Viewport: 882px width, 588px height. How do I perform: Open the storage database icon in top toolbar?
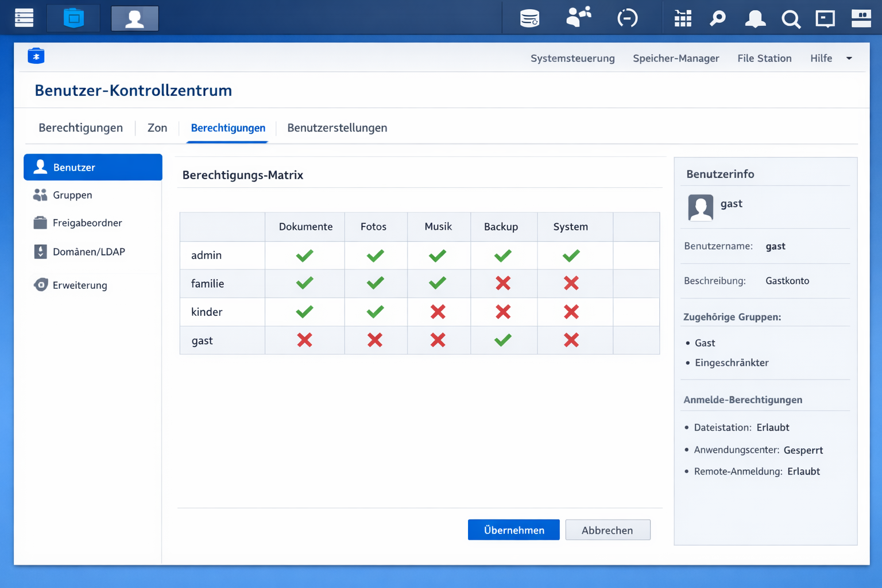coord(529,18)
